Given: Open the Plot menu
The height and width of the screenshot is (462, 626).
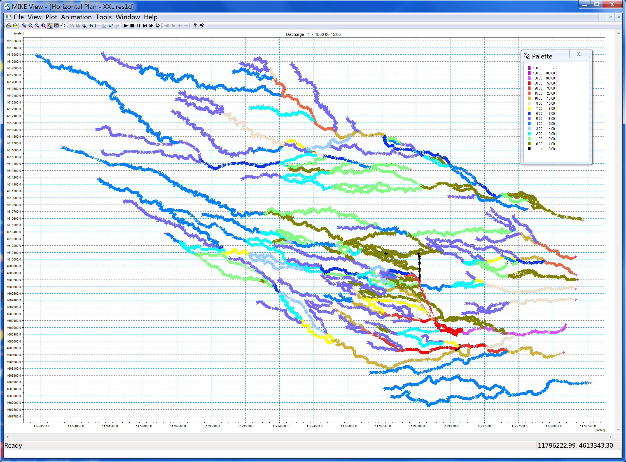Looking at the screenshot, I should [51, 17].
